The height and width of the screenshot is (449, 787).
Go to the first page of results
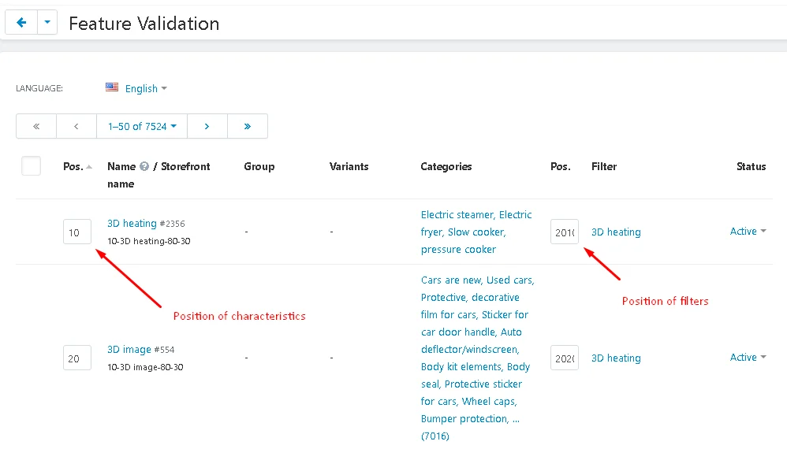[36, 126]
